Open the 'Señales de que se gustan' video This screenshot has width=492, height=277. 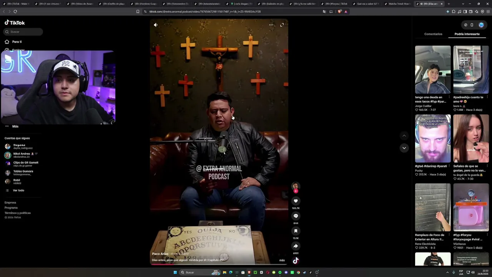coord(471,138)
